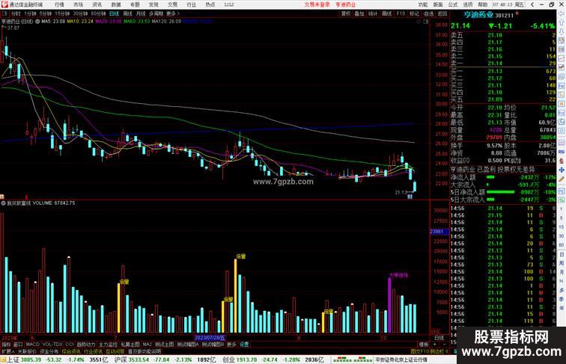Click the 平安证券北京上证云行情 status text
566x364 pixels.
[401, 360]
